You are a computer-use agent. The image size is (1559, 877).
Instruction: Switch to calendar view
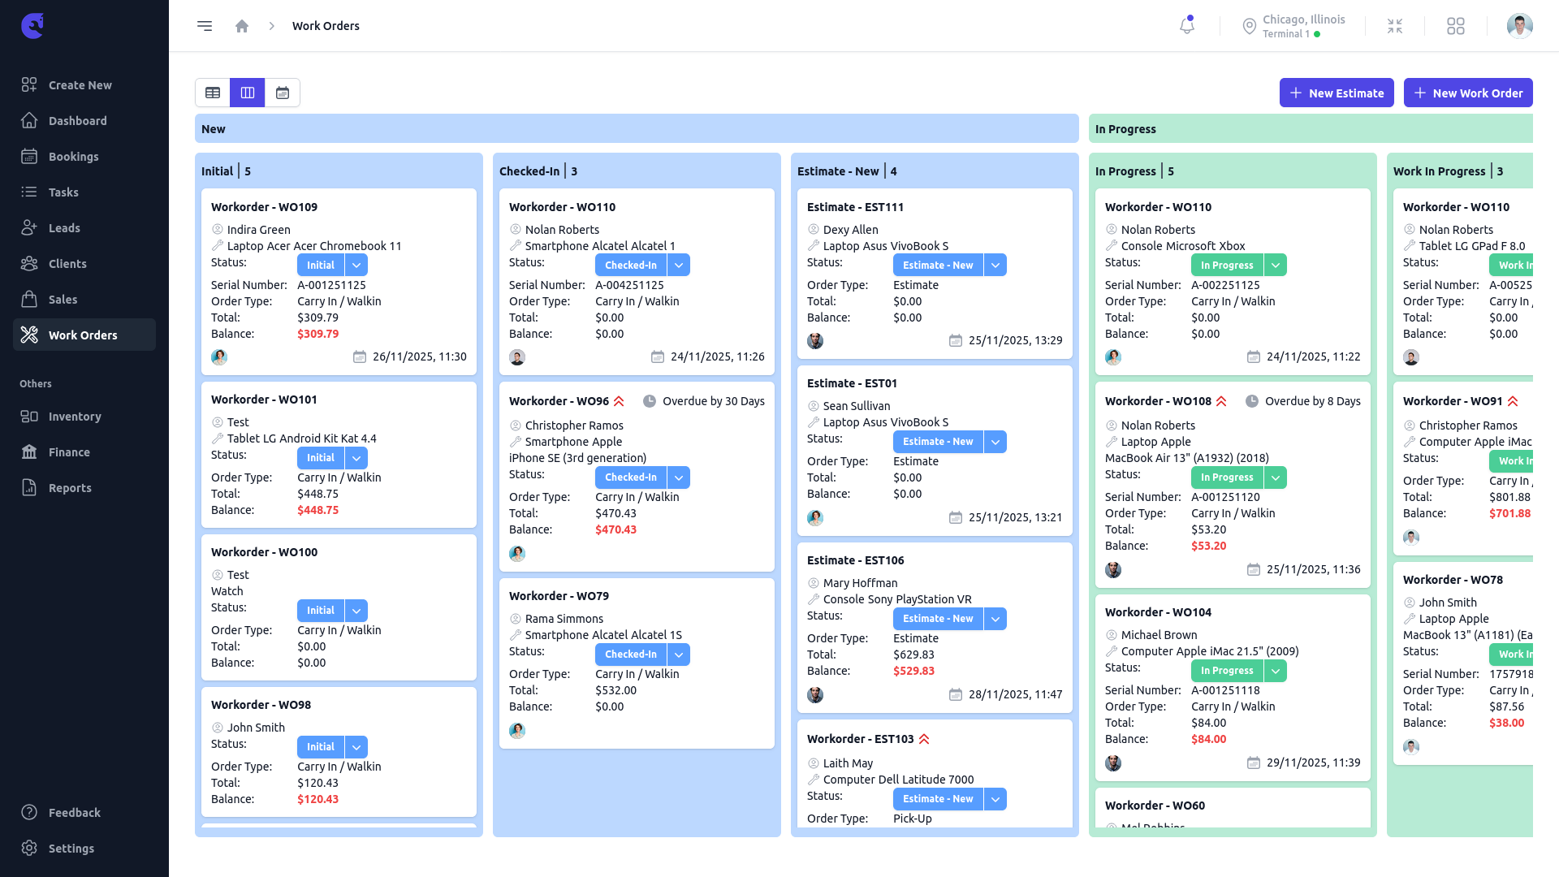tap(283, 93)
